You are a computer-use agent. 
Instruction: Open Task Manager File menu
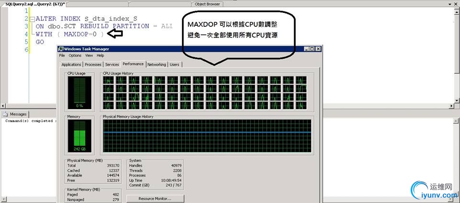tap(62, 56)
